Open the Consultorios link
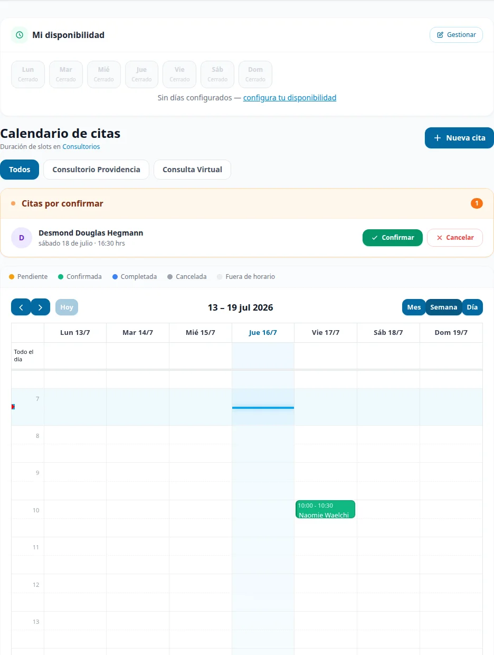The height and width of the screenshot is (655, 494). coord(81,147)
